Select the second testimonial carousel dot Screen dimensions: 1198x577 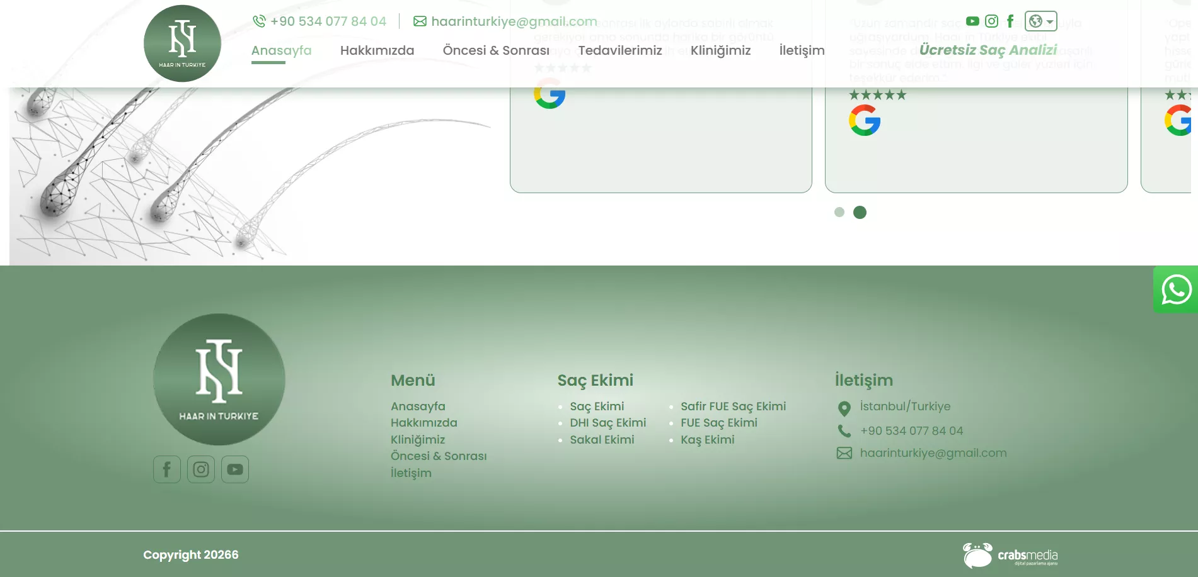860,212
